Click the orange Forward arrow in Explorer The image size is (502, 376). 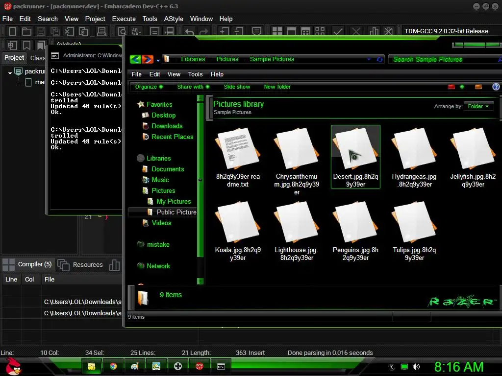pos(148,59)
